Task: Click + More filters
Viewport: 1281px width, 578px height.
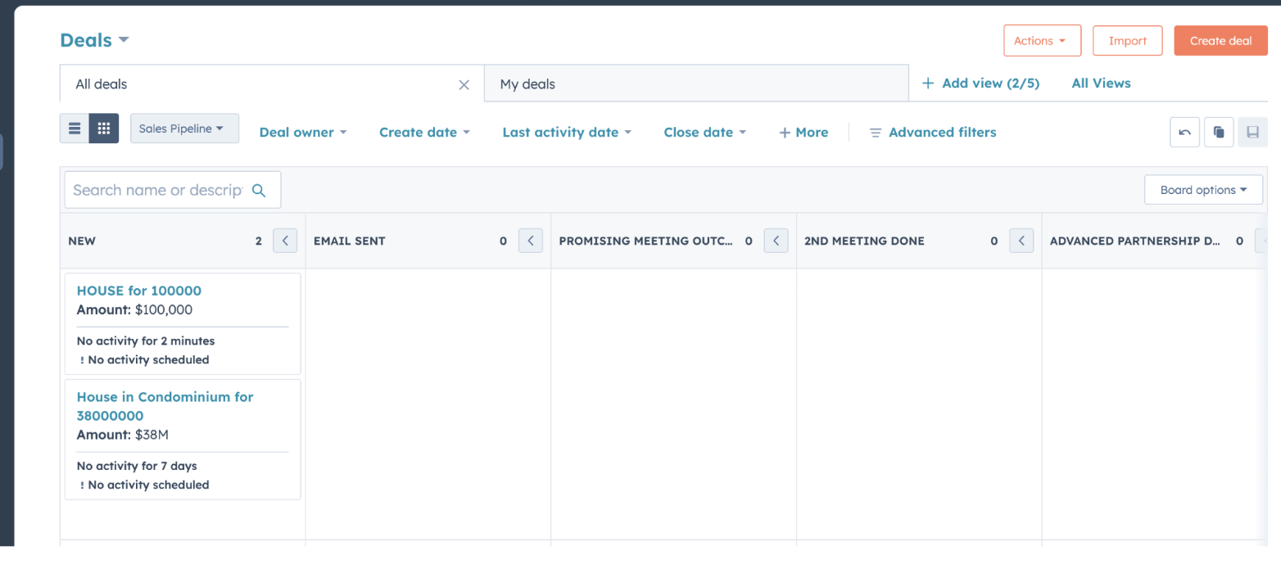Action: click(803, 132)
